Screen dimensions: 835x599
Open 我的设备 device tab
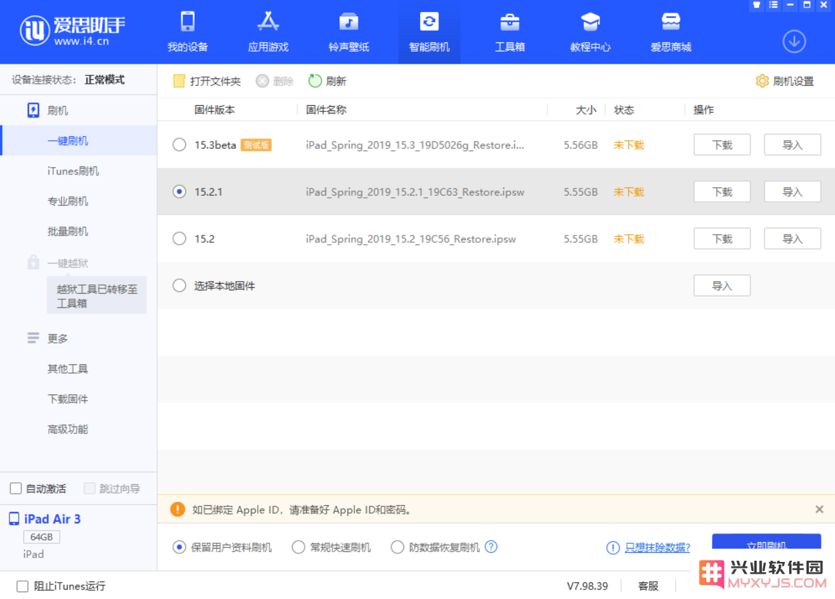pos(187,32)
